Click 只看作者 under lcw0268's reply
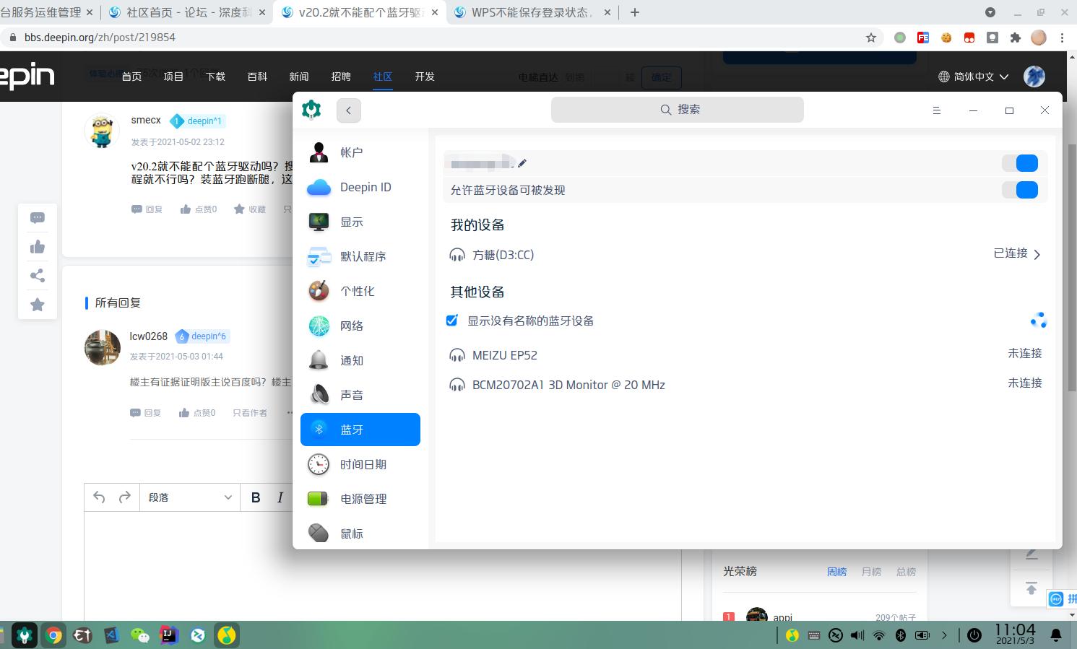The width and height of the screenshot is (1077, 649). [250, 413]
